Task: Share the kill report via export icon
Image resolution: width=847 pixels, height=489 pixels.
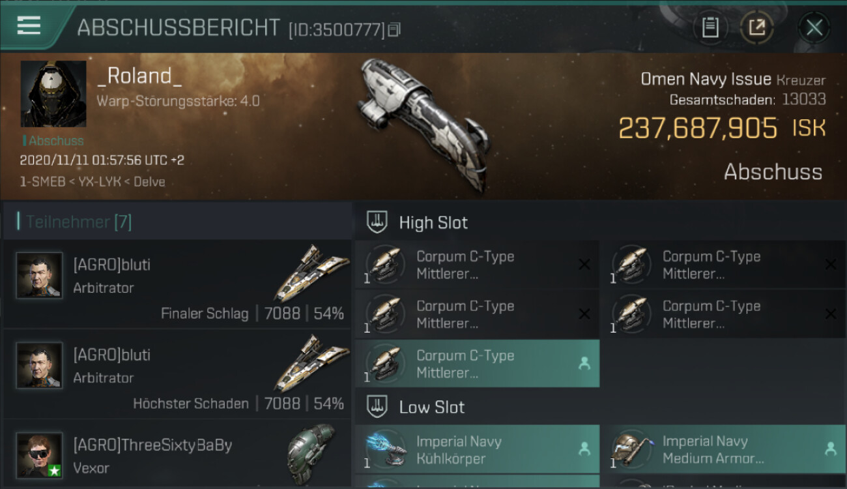Action: (x=757, y=27)
